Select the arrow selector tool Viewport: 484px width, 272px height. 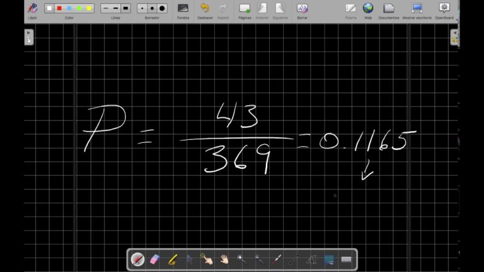pyautogui.click(x=190, y=259)
